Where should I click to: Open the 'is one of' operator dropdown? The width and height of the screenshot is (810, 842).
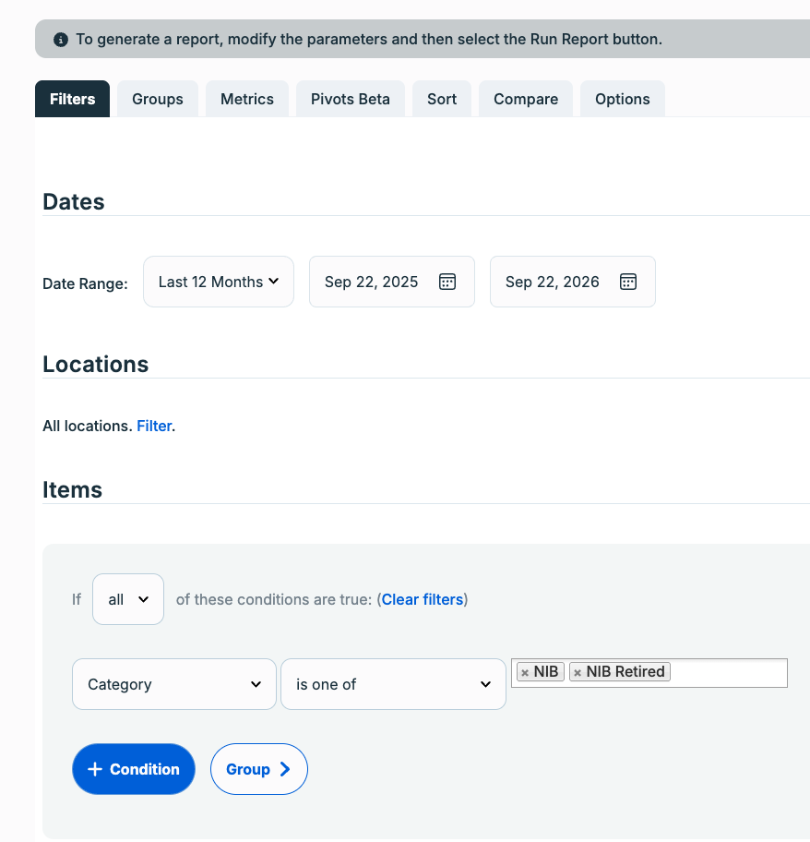pos(393,684)
